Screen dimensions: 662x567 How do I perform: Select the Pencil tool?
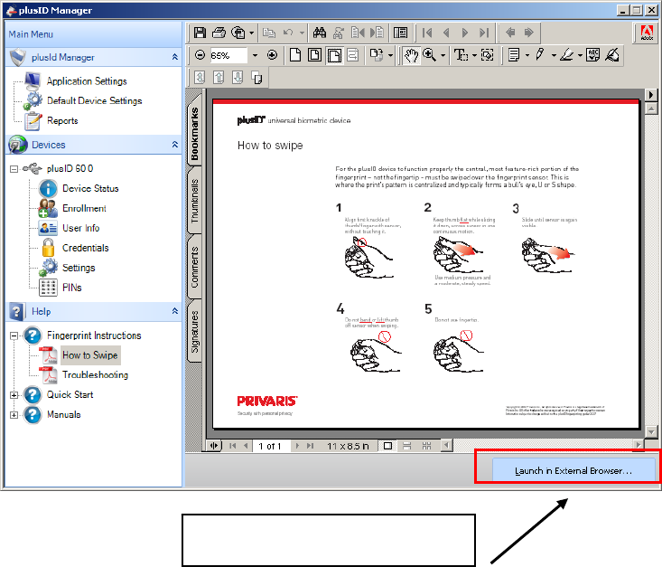pyautogui.click(x=540, y=55)
